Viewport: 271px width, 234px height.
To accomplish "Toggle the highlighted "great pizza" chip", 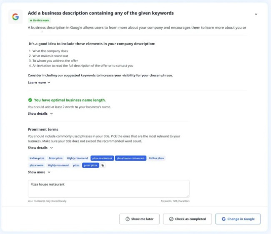I will (x=90, y=165).
